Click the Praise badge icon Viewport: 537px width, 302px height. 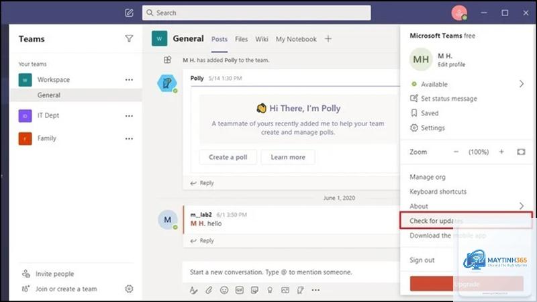pyautogui.click(x=270, y=291)
